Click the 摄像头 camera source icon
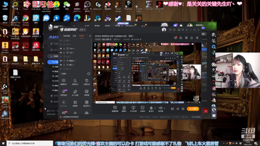The image size is (260, 146). click(x=124, y=108)
